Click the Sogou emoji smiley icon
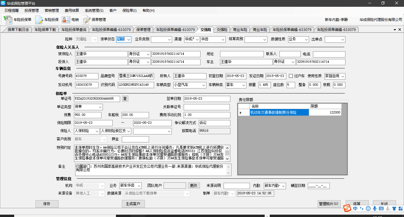Screen dimensions: 404x217 [368, 208]
